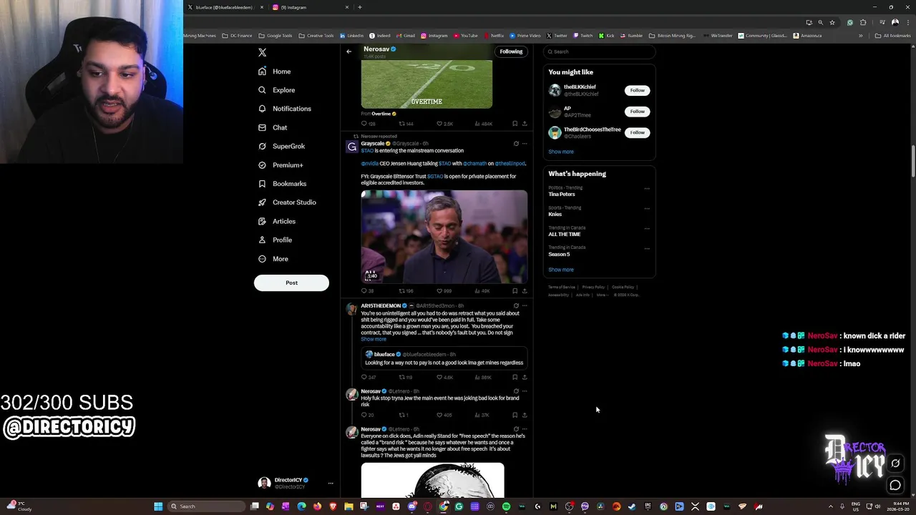Click Show more under What's happening
Screen dimensions: 916x515
click(x=561, y=270)
